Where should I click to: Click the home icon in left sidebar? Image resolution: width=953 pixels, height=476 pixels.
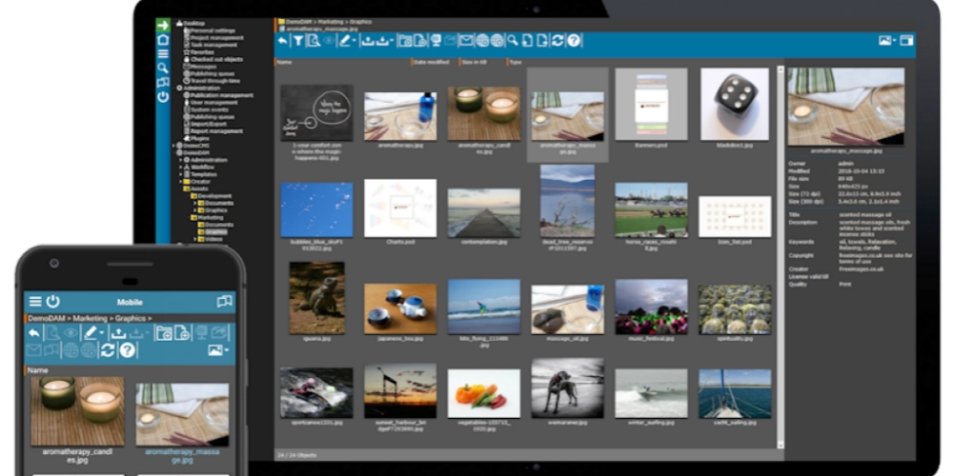[163, 39]
